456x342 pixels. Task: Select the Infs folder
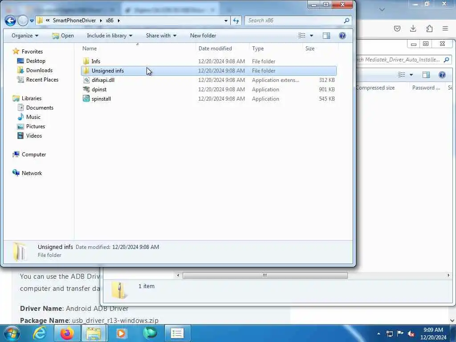tap(208, 61)
